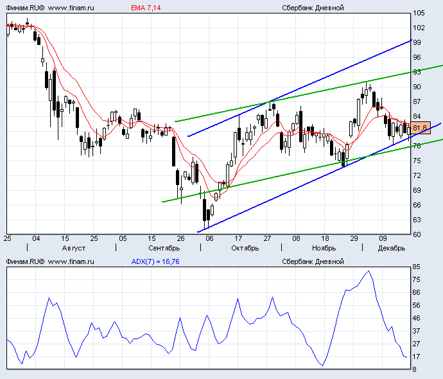This screenshot has width=443, height=379.
Task: Click the 'Октябрь' month label
Action: pyautogui.click(x=245, y=248)
